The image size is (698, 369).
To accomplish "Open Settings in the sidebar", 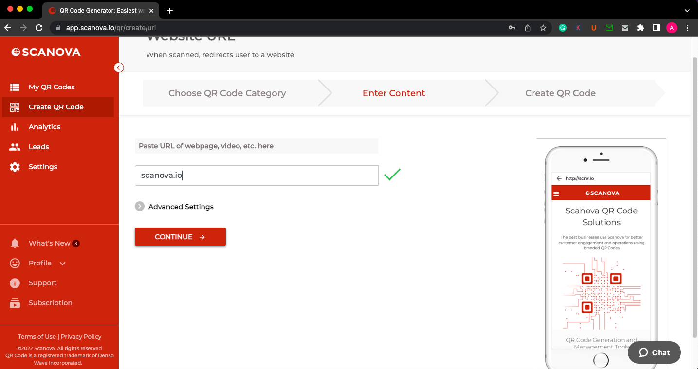I will (x=43, y=167).
